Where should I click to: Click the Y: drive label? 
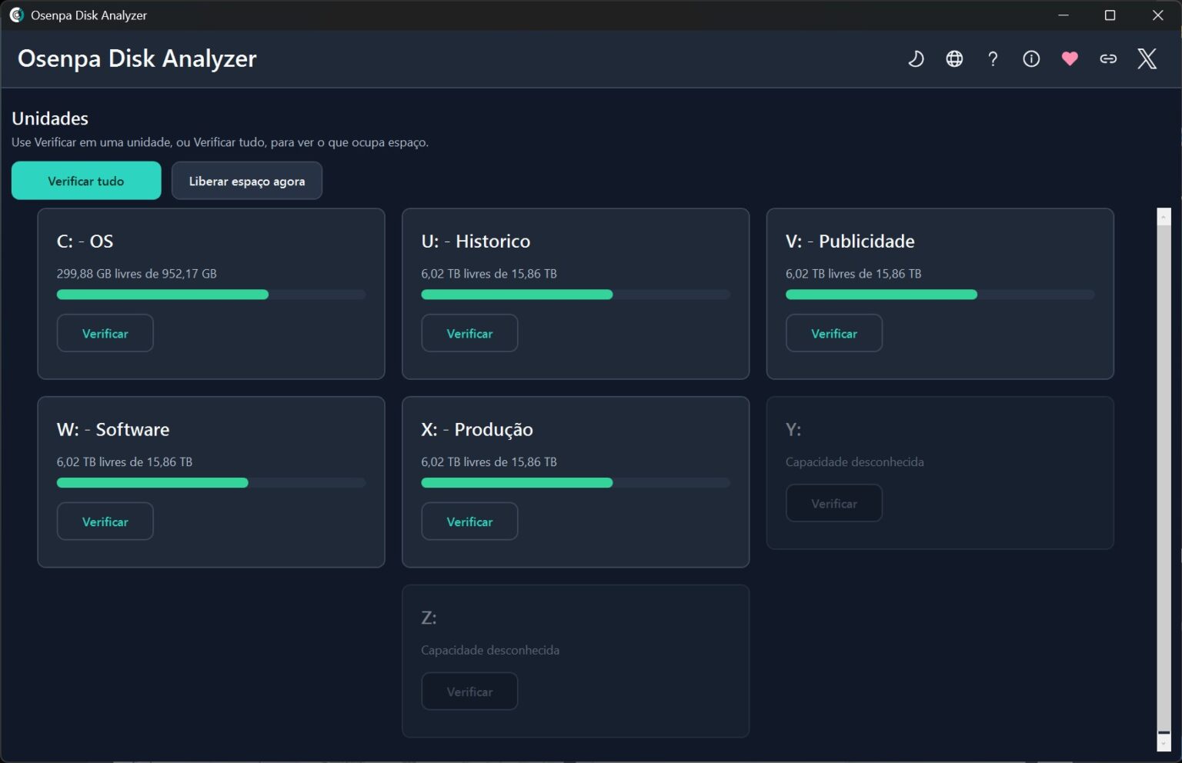click(793, 429)
